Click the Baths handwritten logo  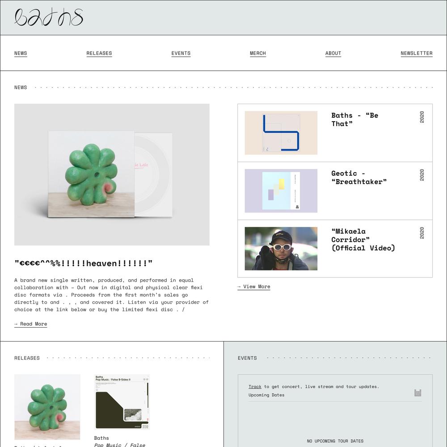pyautogui.click(x=49, y=17)
